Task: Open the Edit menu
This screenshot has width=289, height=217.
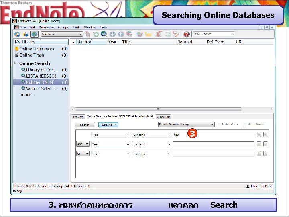Action: (x=32, y=27)
